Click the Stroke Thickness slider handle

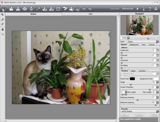coord(150,90)
